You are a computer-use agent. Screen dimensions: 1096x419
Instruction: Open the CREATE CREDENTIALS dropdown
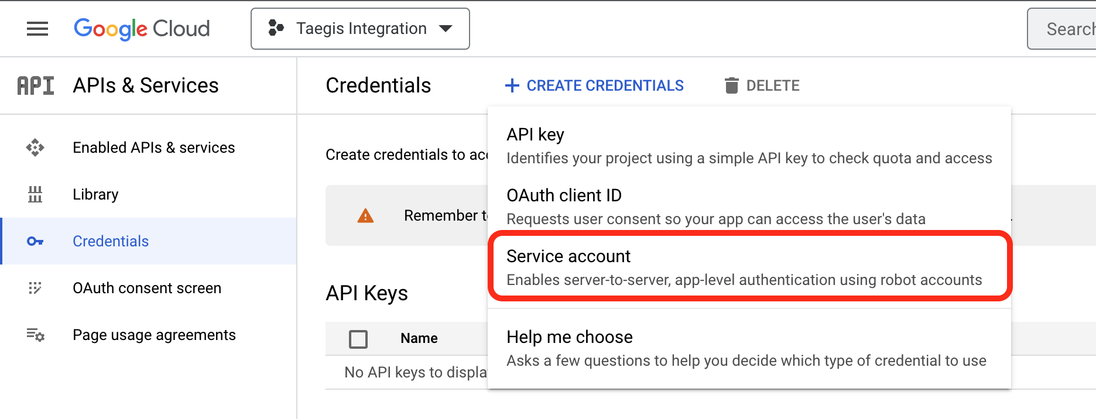click(x=594, y=85)
